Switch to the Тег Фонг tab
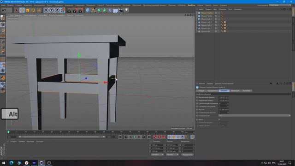This screenshot has height=166, width=295. pos(247,91)
